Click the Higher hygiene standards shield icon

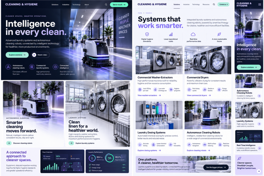pos(147,34)
